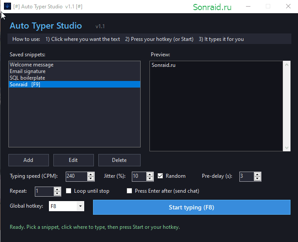Viewport: 298px width, 242px height.
Task: Select the Welcome message snippet
Action: [x=74, y=65]
